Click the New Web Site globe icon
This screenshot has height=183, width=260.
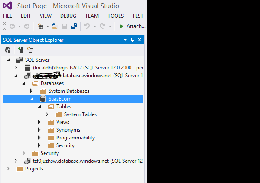pyautogui.click(x=40, y=26)
